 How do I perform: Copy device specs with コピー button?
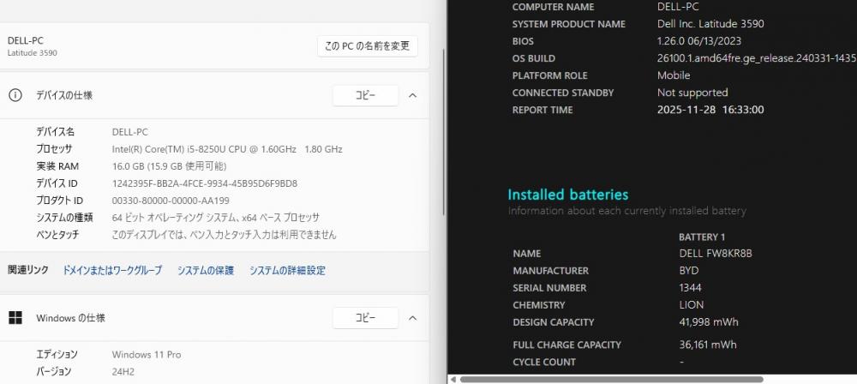point(365,95)
